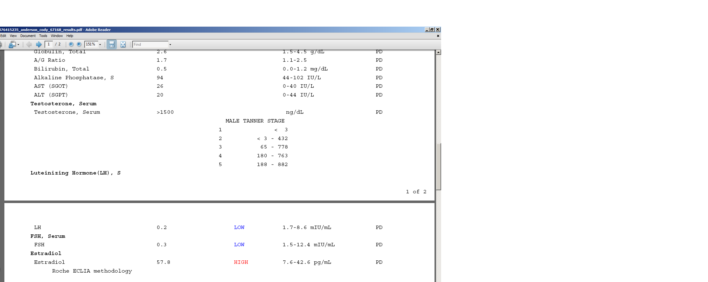This screenshot has width=708, height=282.
Task: Go to previous page arrow
Action: pos(29,44)
